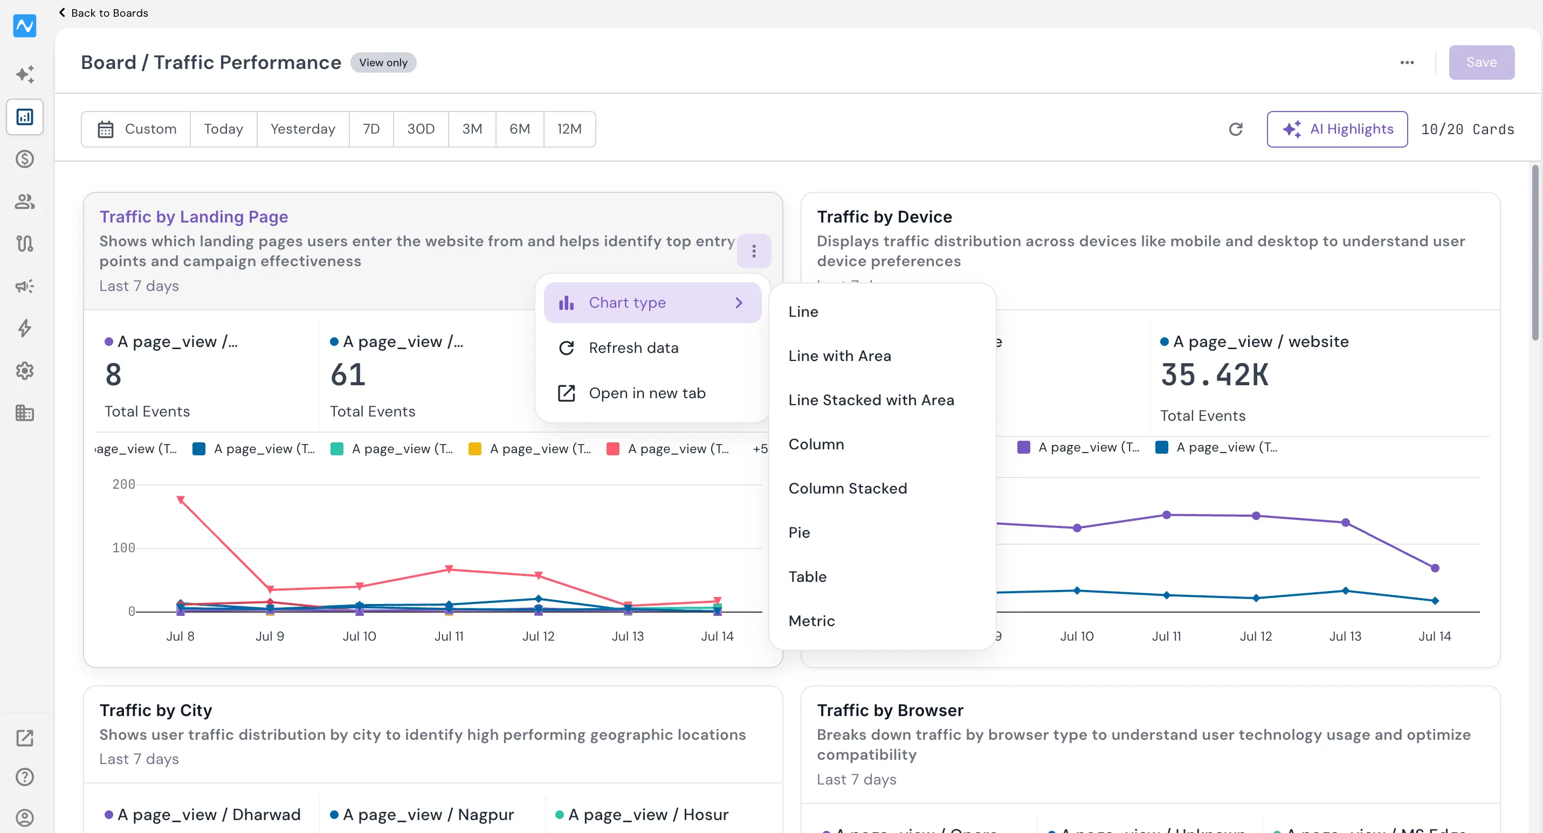
Task: Click the +5 more legend items indicator
Action: click(760, 449)
